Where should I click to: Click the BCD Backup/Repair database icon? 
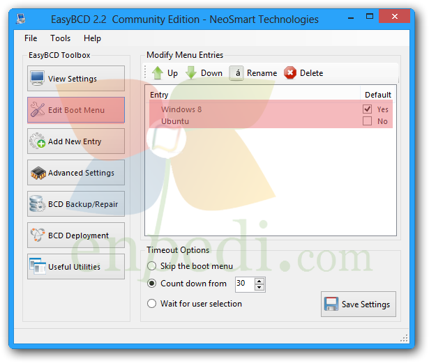pyautogui.click(x=38, y=203)
